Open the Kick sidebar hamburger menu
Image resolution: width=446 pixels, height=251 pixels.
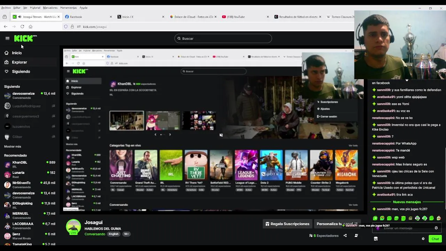click(7, 38)
